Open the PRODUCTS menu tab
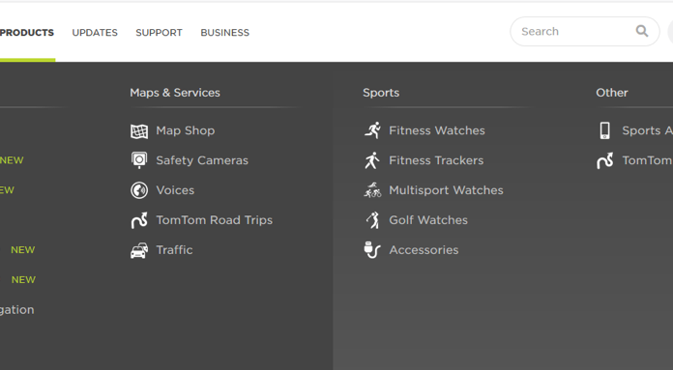 [27, 33]
